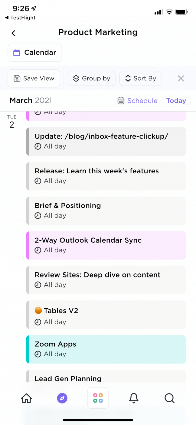
Task: Tap the notifications bell icon
Action: [134, 398]
